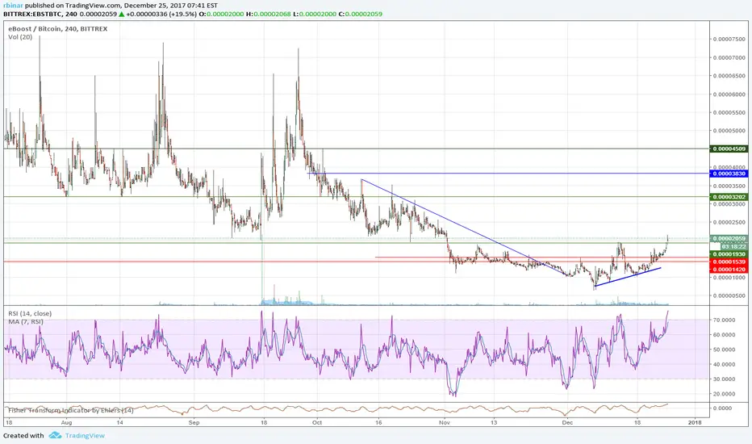Image resolution: width=752 pixels, height=444 pixels.
Task: Click the green 0.00001930 price label
Action: [x=729, y=254]
